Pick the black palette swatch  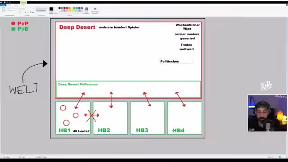coord(59,8)
